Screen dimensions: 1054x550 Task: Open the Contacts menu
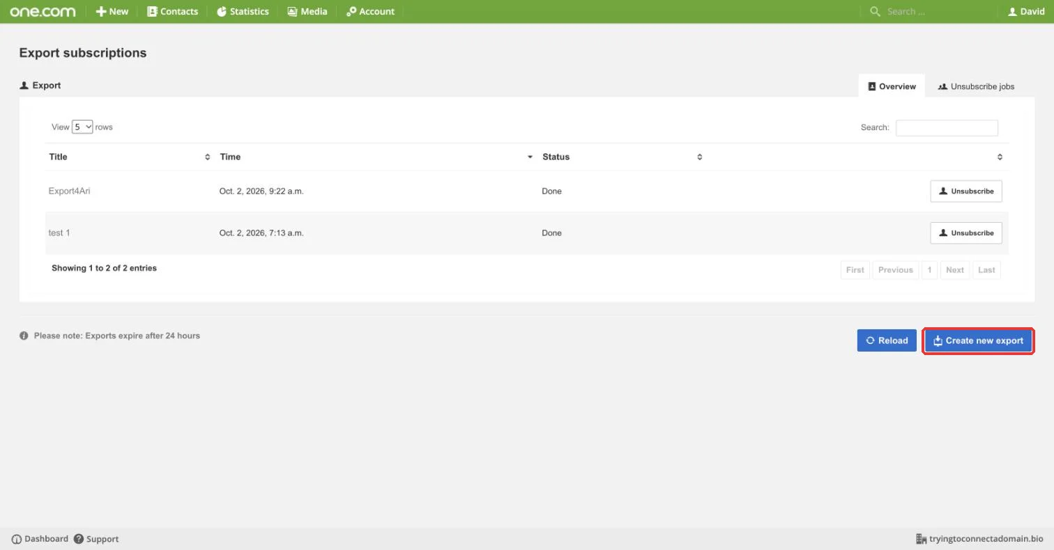click(172, 11)
